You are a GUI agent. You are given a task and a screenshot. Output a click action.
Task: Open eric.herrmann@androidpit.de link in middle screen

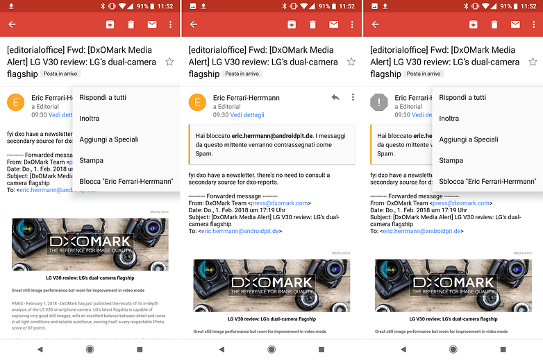tap(240, 231)
